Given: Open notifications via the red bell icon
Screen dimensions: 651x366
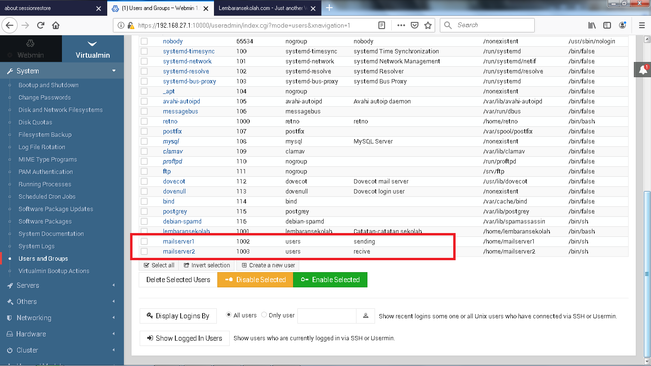Looking at the screenshot, I should click(x=643, y=70).
